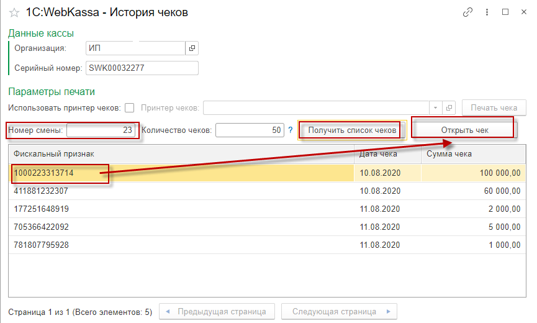Focus the Серийный номер field SWK00032277
The image size is (537, 323).
coord(142,68)
